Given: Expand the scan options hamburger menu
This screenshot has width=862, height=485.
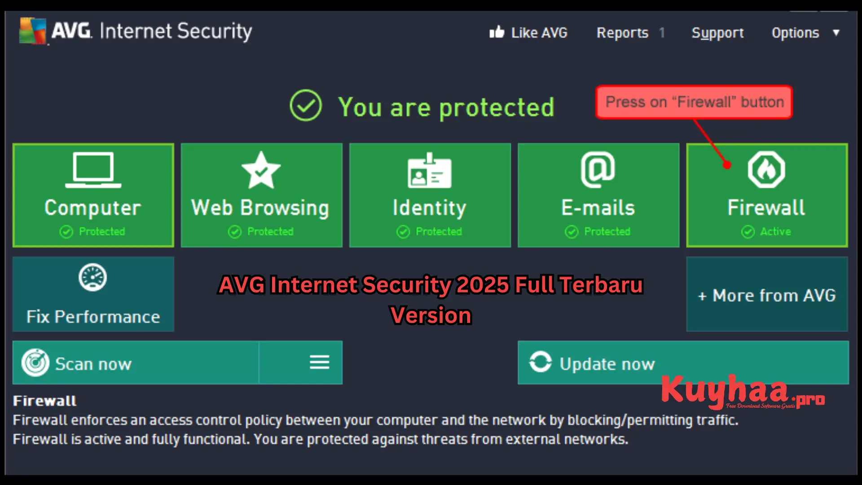Looking at the screenshot, I should pos(319,363).
